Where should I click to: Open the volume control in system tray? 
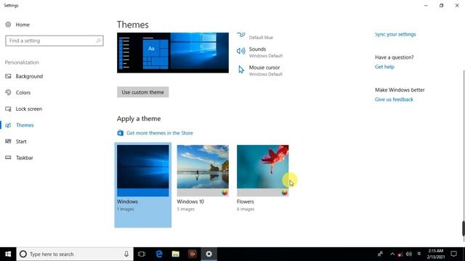tap(409, 254)
